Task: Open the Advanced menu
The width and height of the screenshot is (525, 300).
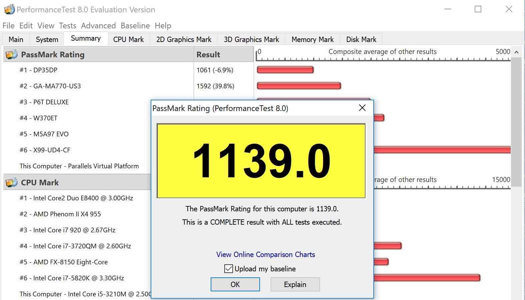Action: [98, 26]
